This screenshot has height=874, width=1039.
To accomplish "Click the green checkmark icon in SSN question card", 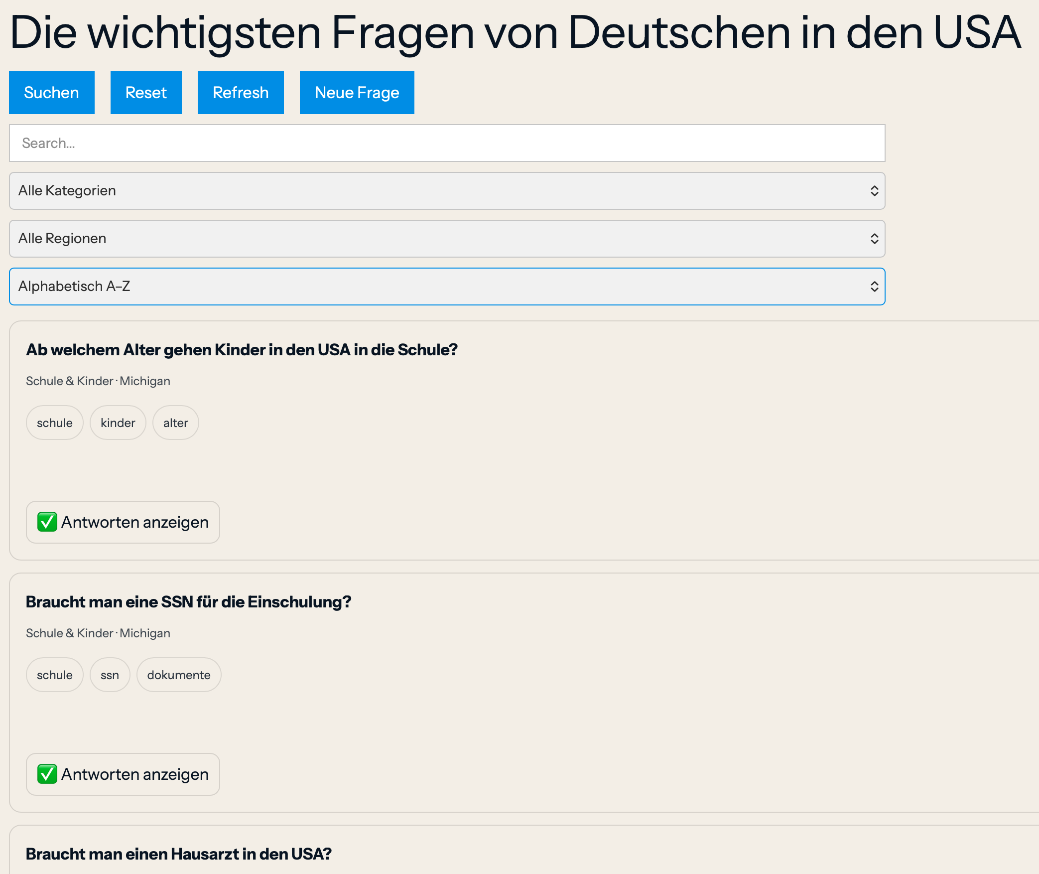I will pyautogui.click(x=47, y=774).
